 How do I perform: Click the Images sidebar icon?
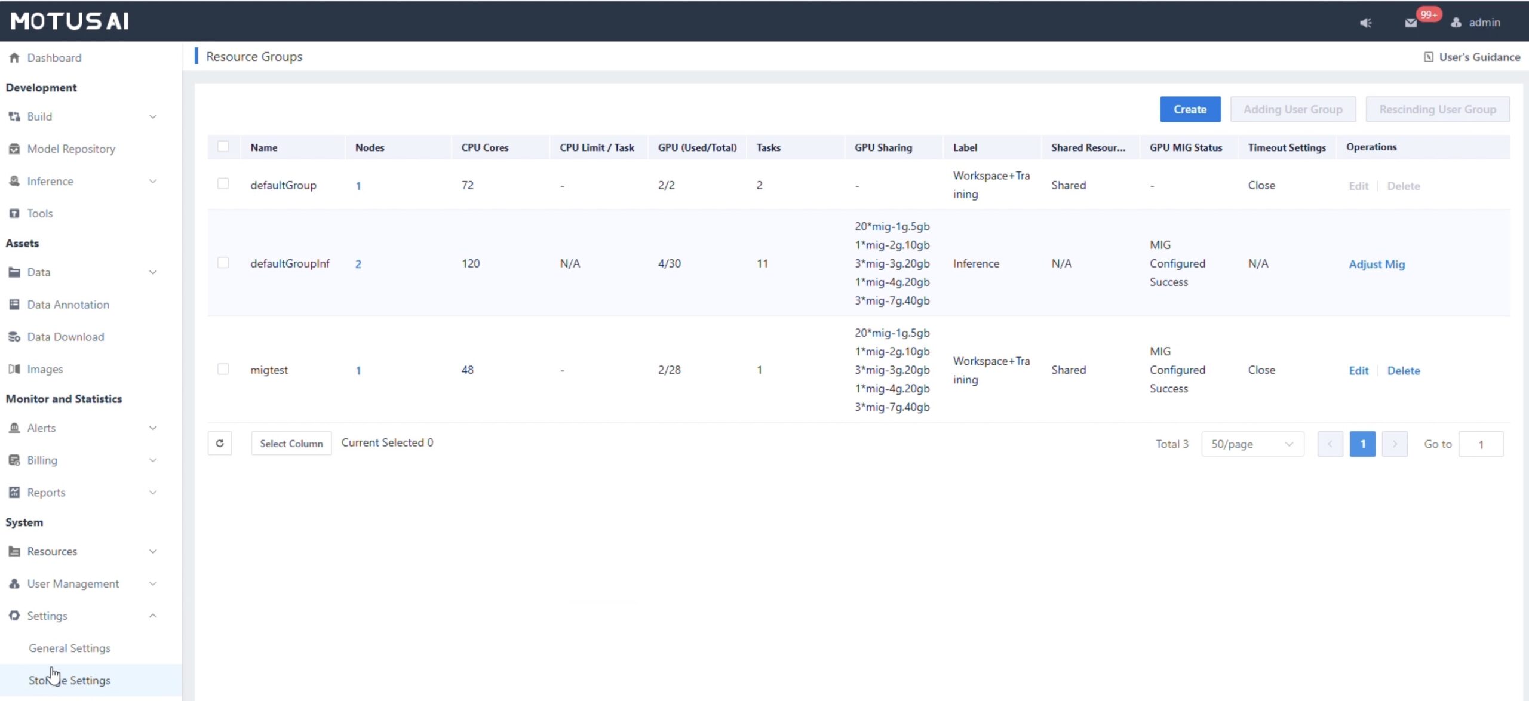click(14, 369)
